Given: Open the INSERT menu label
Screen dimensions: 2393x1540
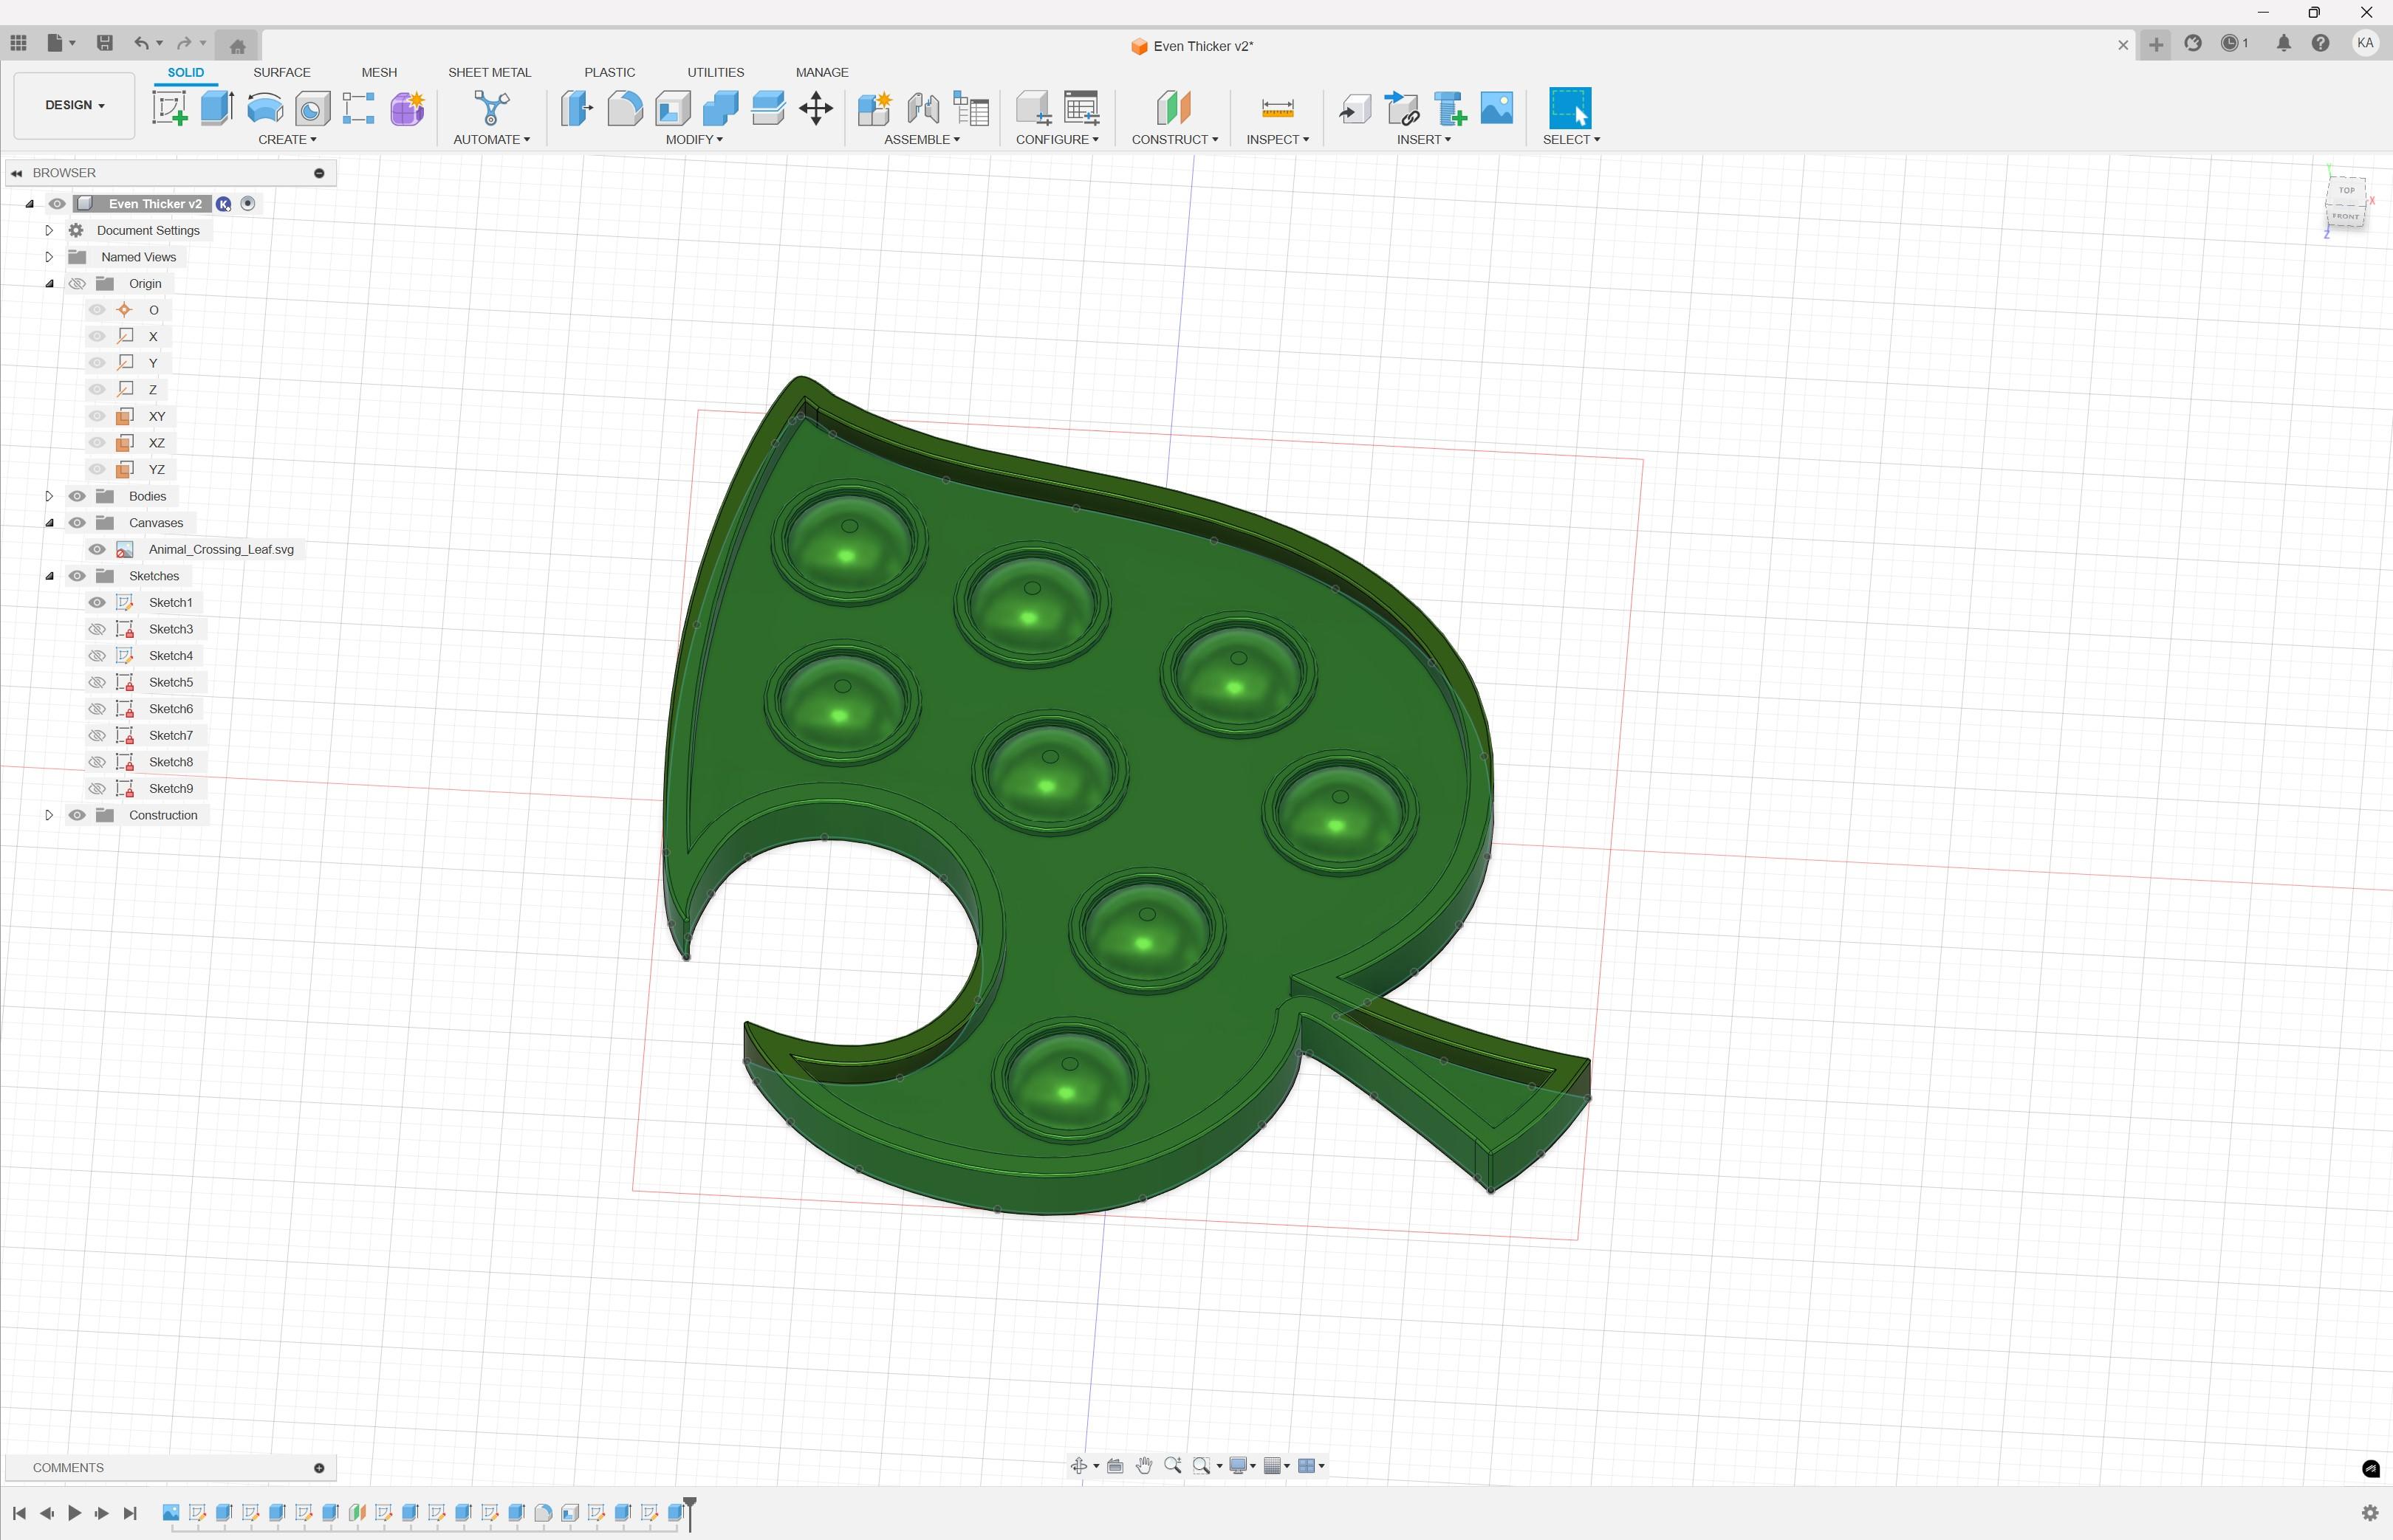Looking at the screenshot, I should point(1423,139).
